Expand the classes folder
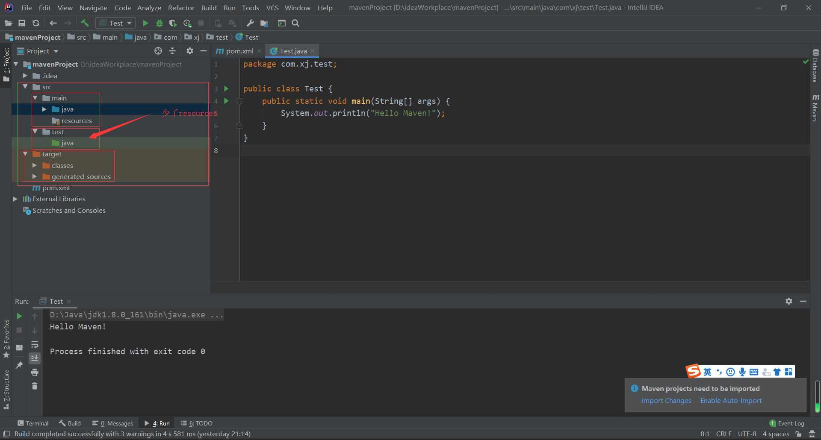This screenshot has width=821, height=440. click(35, 165)
